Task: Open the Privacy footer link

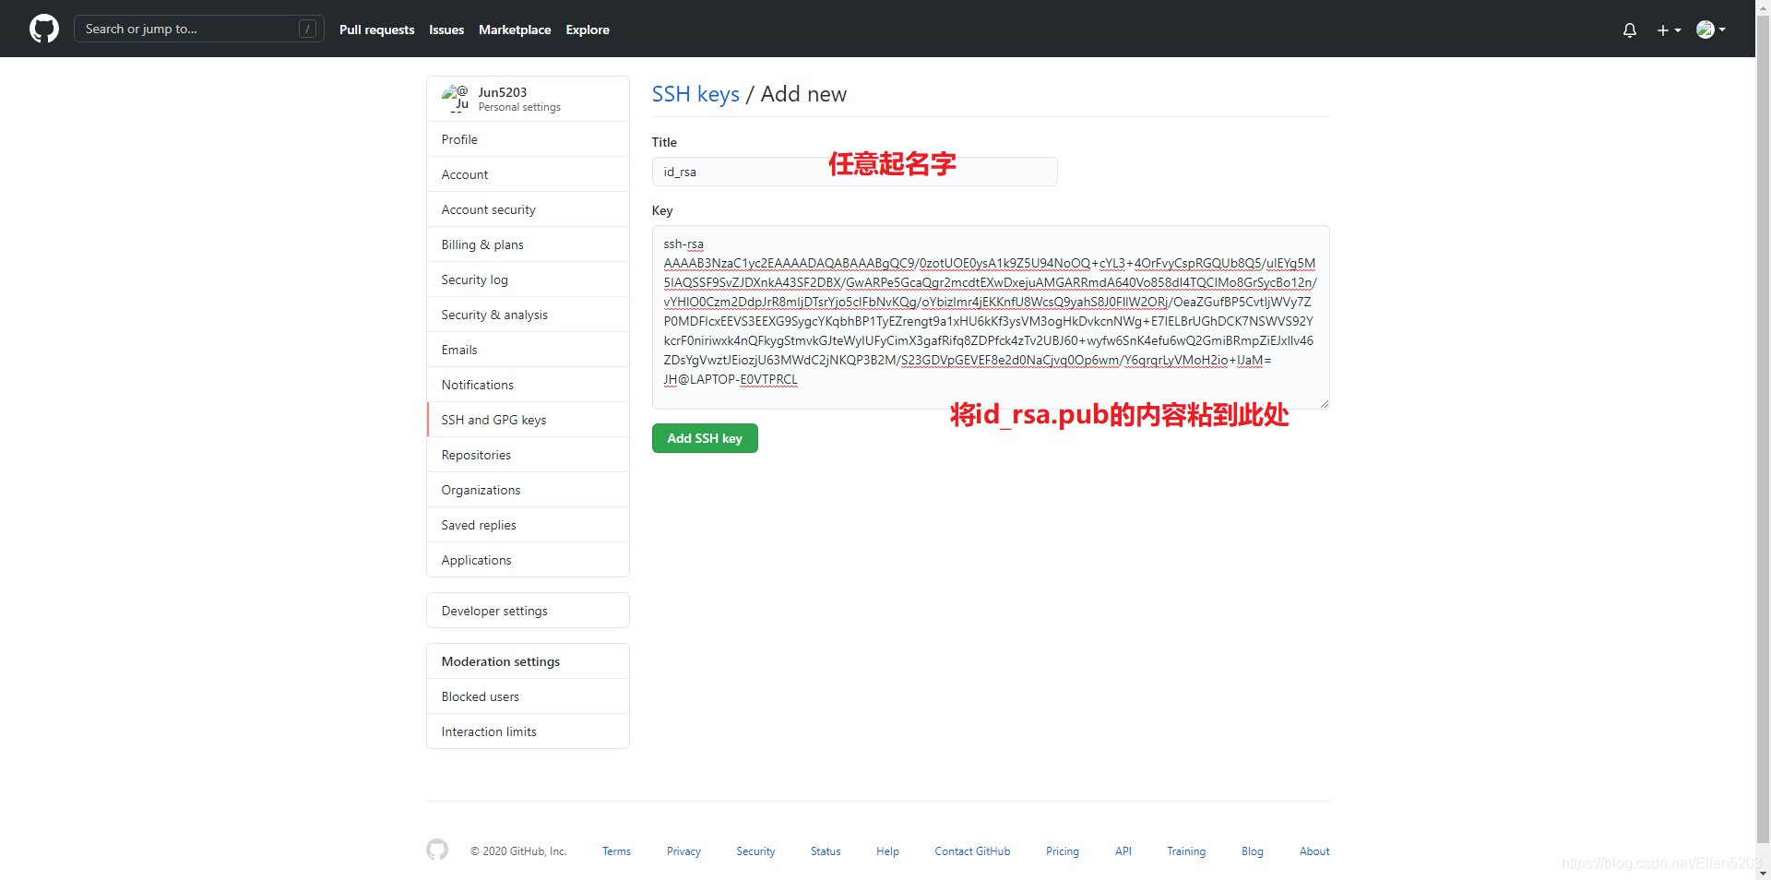Action: (x=683, y=851)
